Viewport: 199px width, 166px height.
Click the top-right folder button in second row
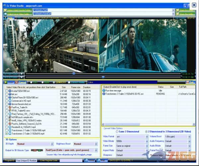(x=185, y=14)
